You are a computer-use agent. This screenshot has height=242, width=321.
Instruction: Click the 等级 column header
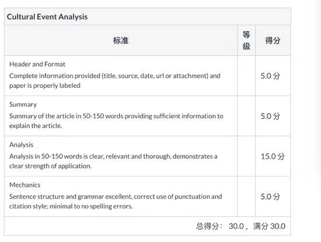246,40
